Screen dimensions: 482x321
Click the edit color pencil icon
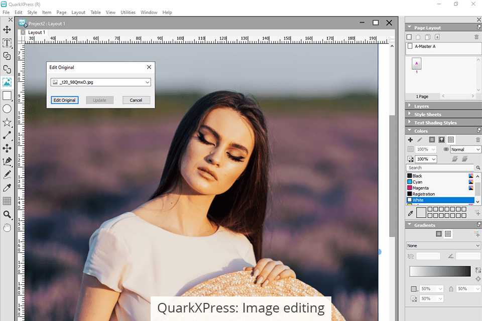420,140
